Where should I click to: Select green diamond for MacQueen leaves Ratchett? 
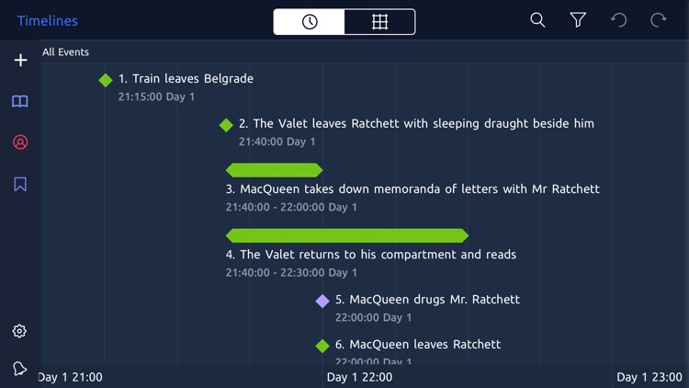[322, 346]
